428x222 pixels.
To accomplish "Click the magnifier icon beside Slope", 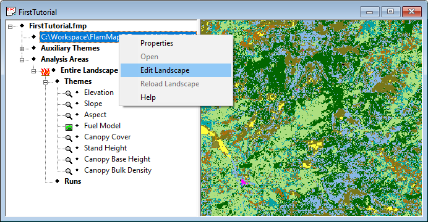I will tap(69, 105).
